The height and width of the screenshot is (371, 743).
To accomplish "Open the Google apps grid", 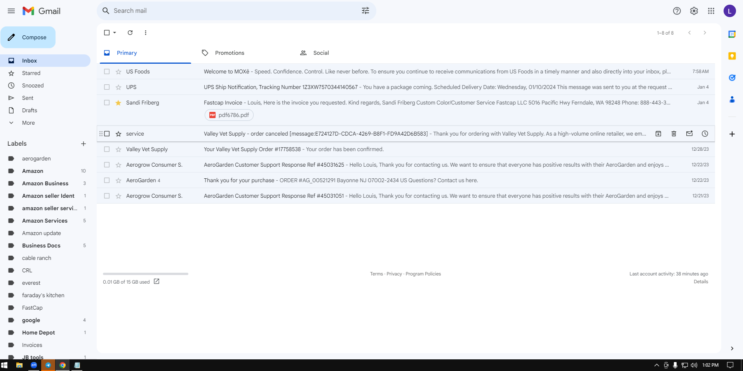I will coord(711,11).
